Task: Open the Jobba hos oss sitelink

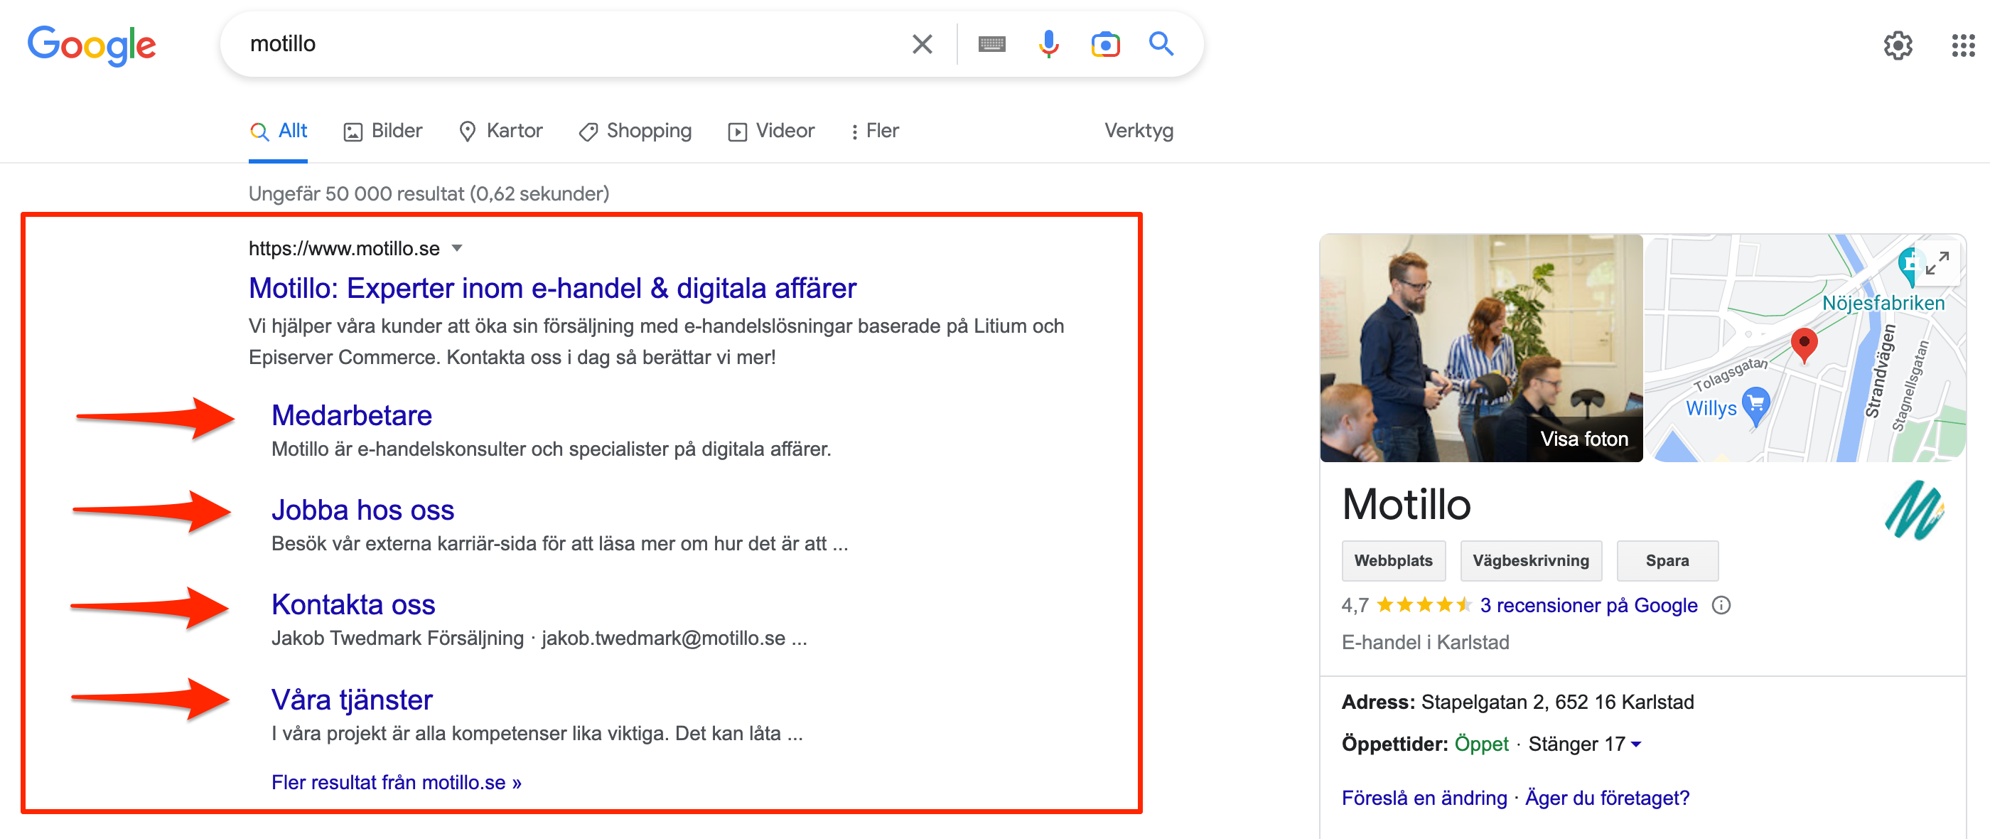Action: [362, 510]
